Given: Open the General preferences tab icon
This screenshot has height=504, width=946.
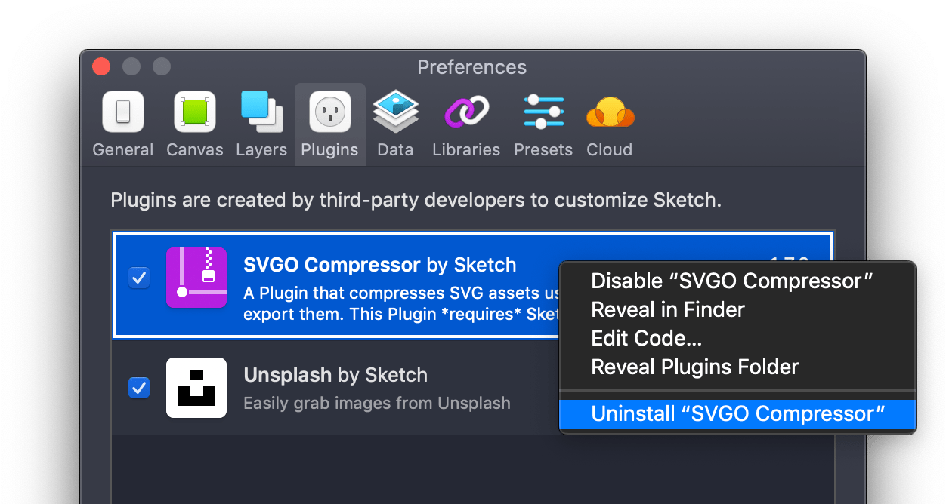Looking at the screenshot, I should [x=122, y=112].
